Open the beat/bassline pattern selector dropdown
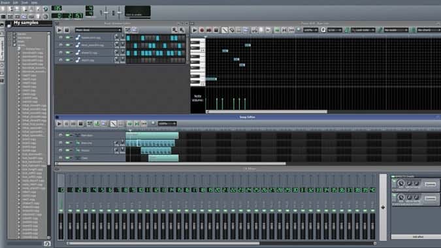Image resolution: width=441 pixels, height=248 pixels. (x=98, y=30)
